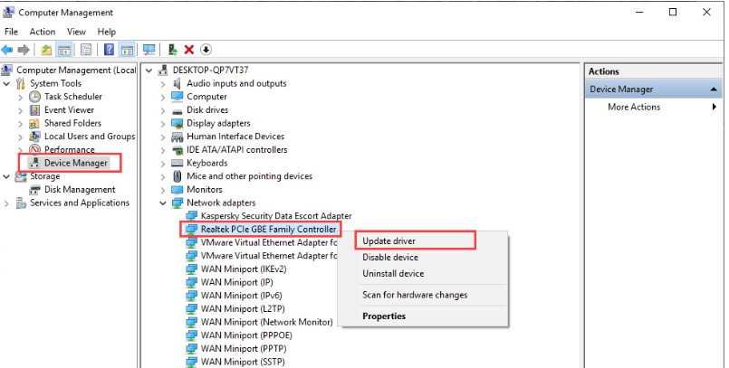Open More Actions in the Actions pane
This screenshot has width=729, height=368.
point(634,107)
